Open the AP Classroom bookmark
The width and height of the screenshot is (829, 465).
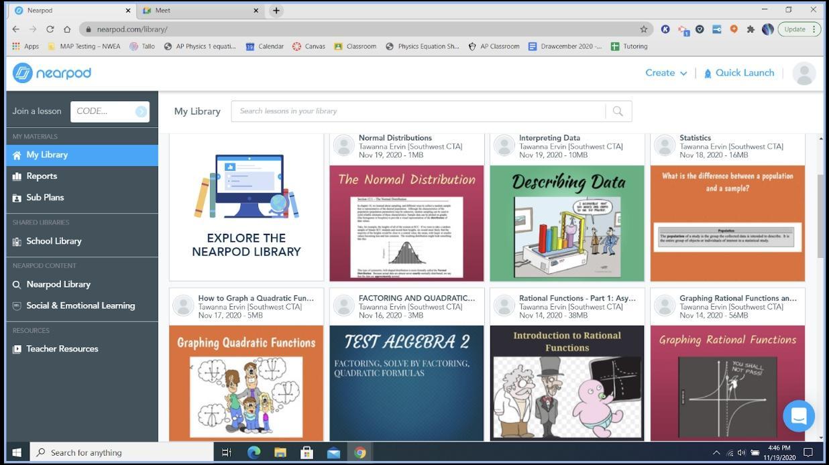pyautogui.click(x=494, y=46)
